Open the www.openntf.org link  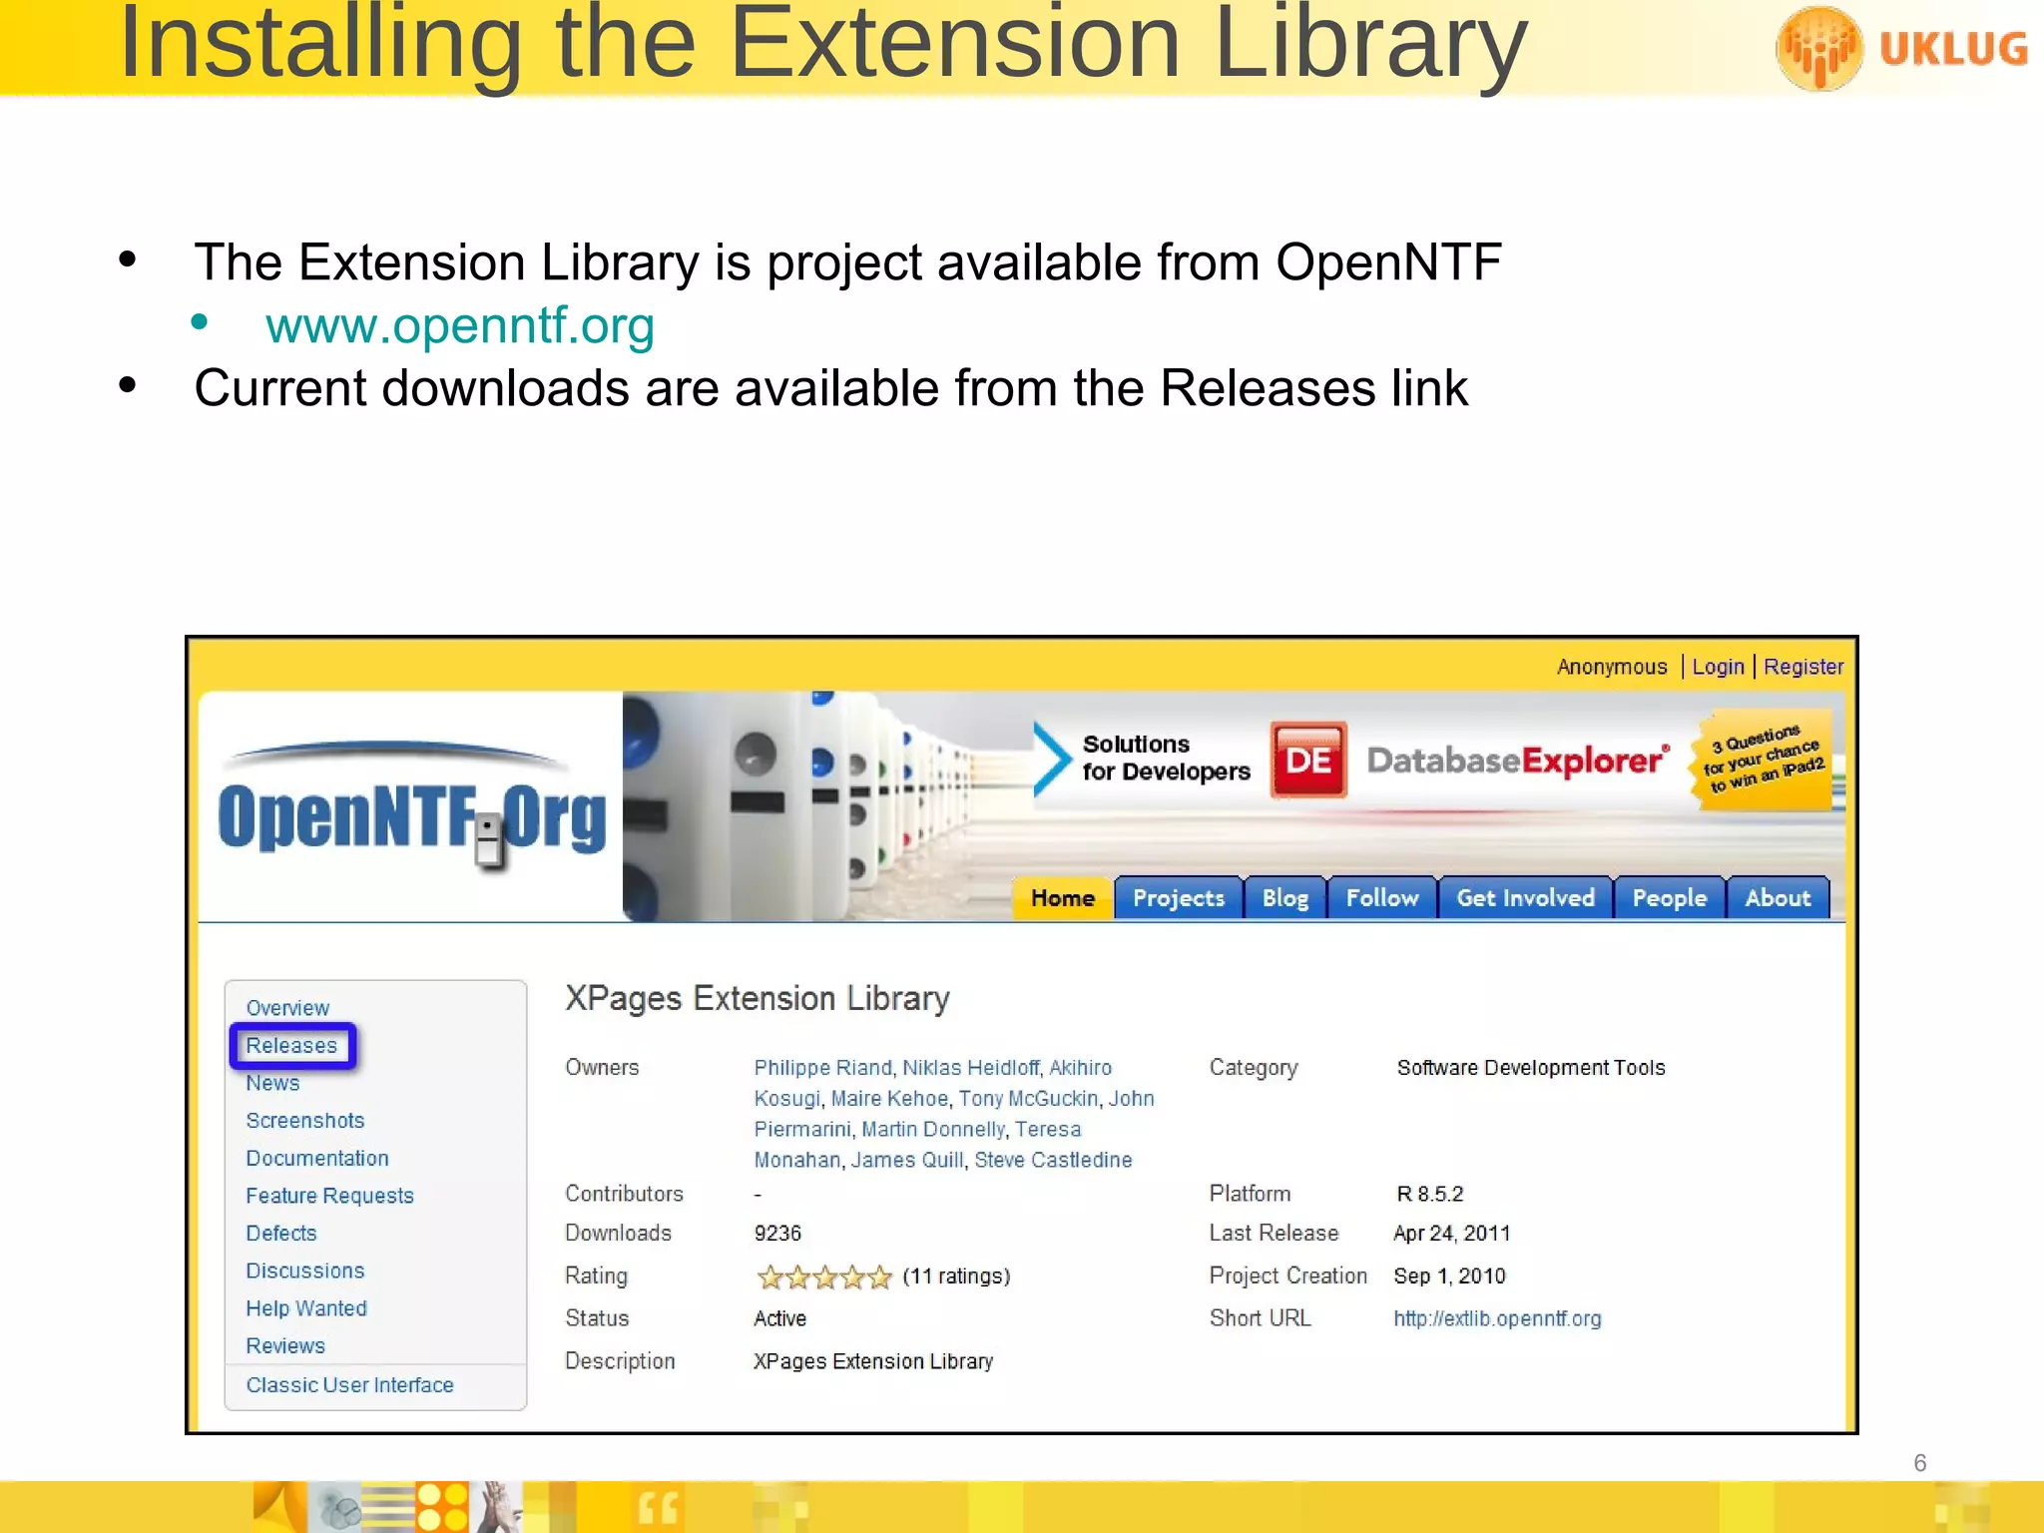point(459,325)
